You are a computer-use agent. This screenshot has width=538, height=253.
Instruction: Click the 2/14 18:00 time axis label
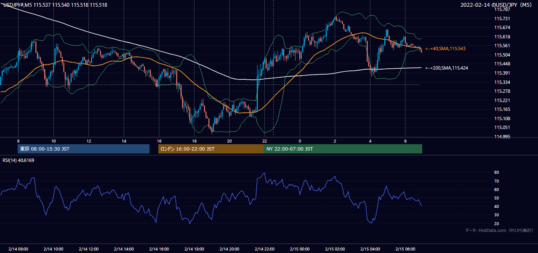pos(194,249)
